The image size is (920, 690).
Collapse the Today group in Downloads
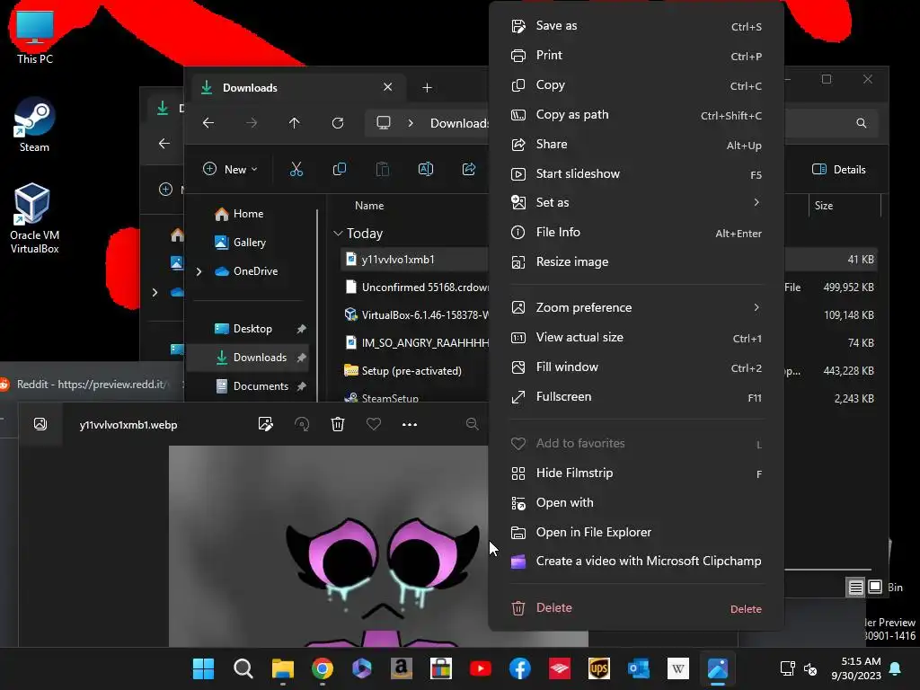pos(338,234)
